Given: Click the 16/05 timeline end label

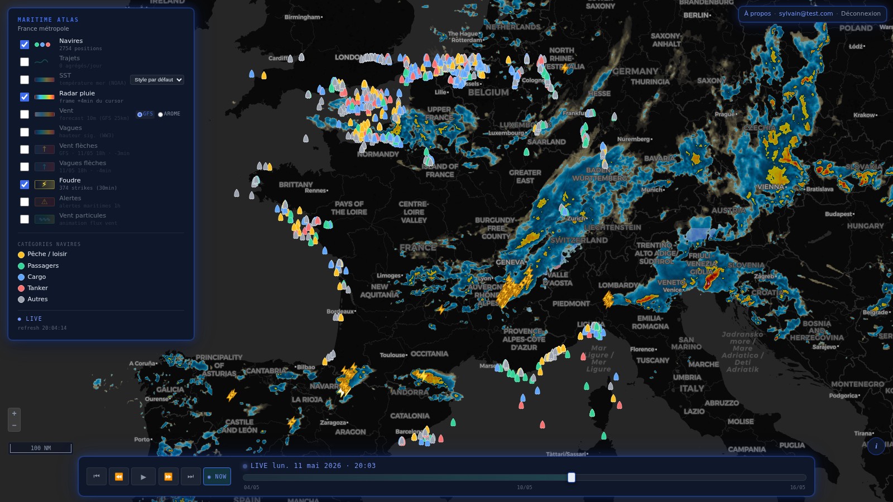Looking at the screenshot, I should [798, 487].
